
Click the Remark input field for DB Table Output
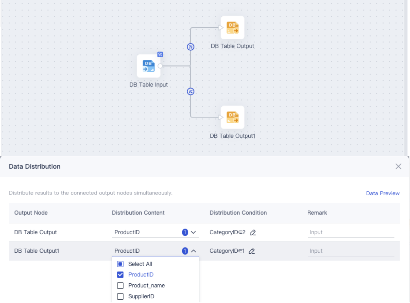click(350, 232)
